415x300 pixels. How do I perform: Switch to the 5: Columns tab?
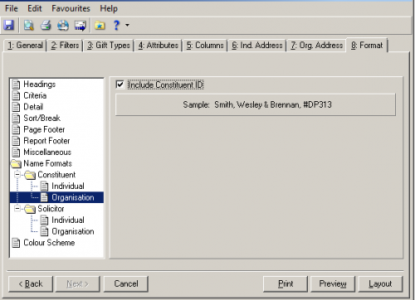[x=205, y=46]
